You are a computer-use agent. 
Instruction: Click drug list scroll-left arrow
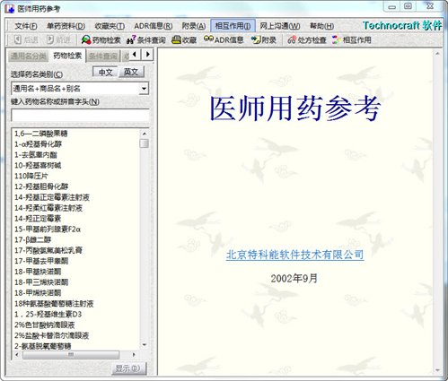pyautogui.click(x=16, y=355)
